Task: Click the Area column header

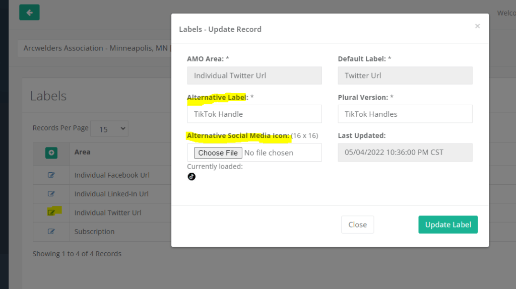Action: point(83,152)
